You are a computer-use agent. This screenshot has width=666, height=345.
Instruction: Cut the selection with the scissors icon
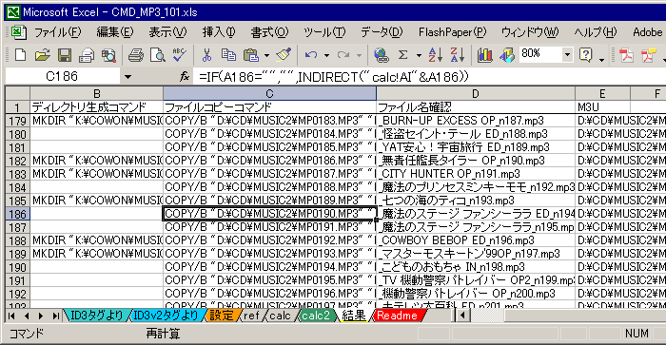pyautogui.click(x=206, y=55)
